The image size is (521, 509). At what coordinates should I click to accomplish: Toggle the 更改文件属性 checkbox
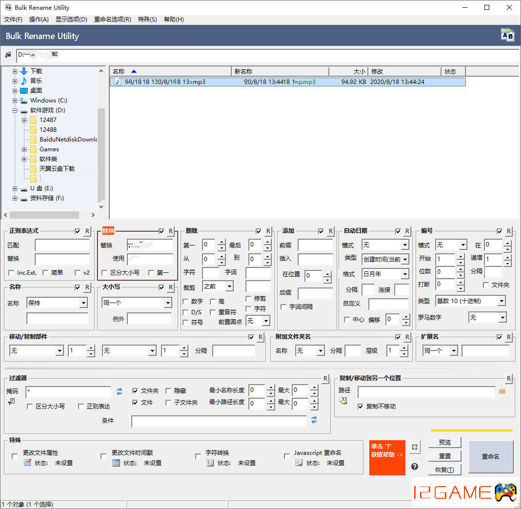15,456
